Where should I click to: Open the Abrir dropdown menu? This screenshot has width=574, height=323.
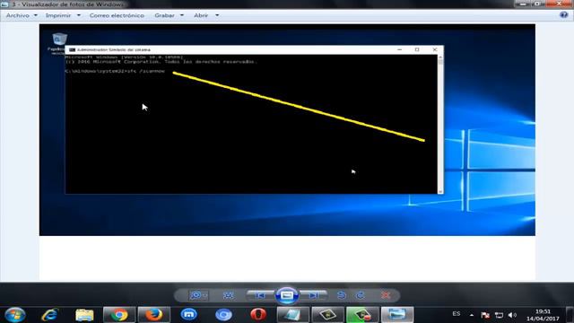(206, 15)
